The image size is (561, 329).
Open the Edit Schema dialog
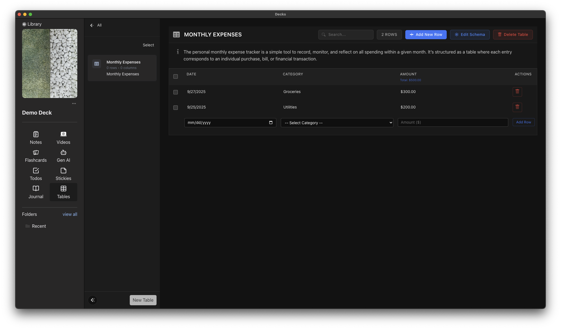tap(470, 35)
